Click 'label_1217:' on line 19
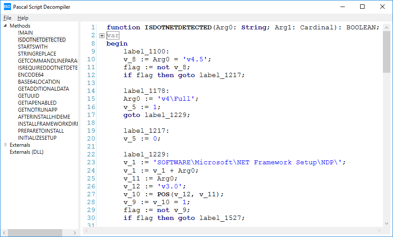The image size is (393, 237). 146,131
